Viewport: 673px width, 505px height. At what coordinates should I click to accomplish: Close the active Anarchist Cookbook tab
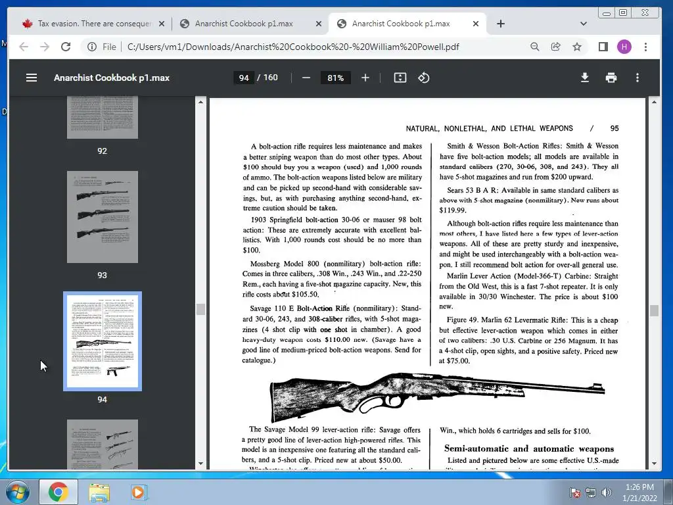pos(476,24)
